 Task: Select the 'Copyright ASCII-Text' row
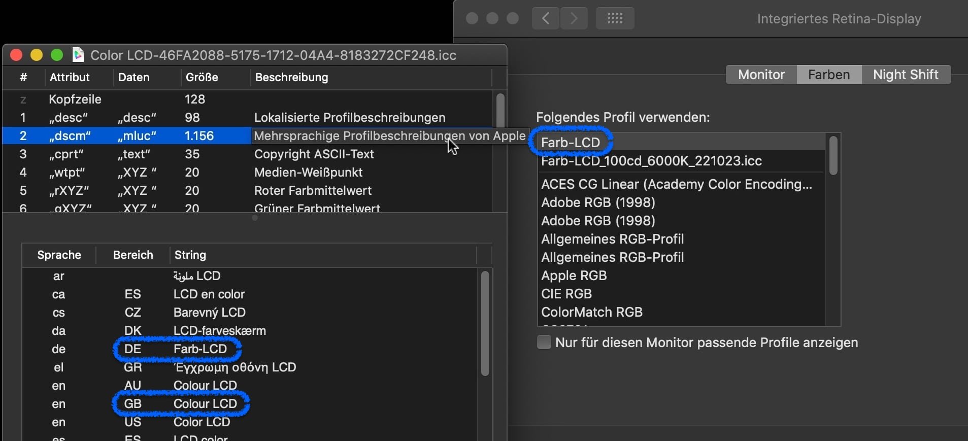click(248, 154)
